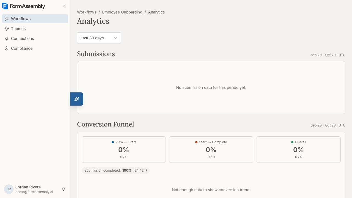The height and width of the screenshot is (198, 352).
Task: Click "No submission data for this period yet."
Action: pyautogui.click(x=211, y=87)
